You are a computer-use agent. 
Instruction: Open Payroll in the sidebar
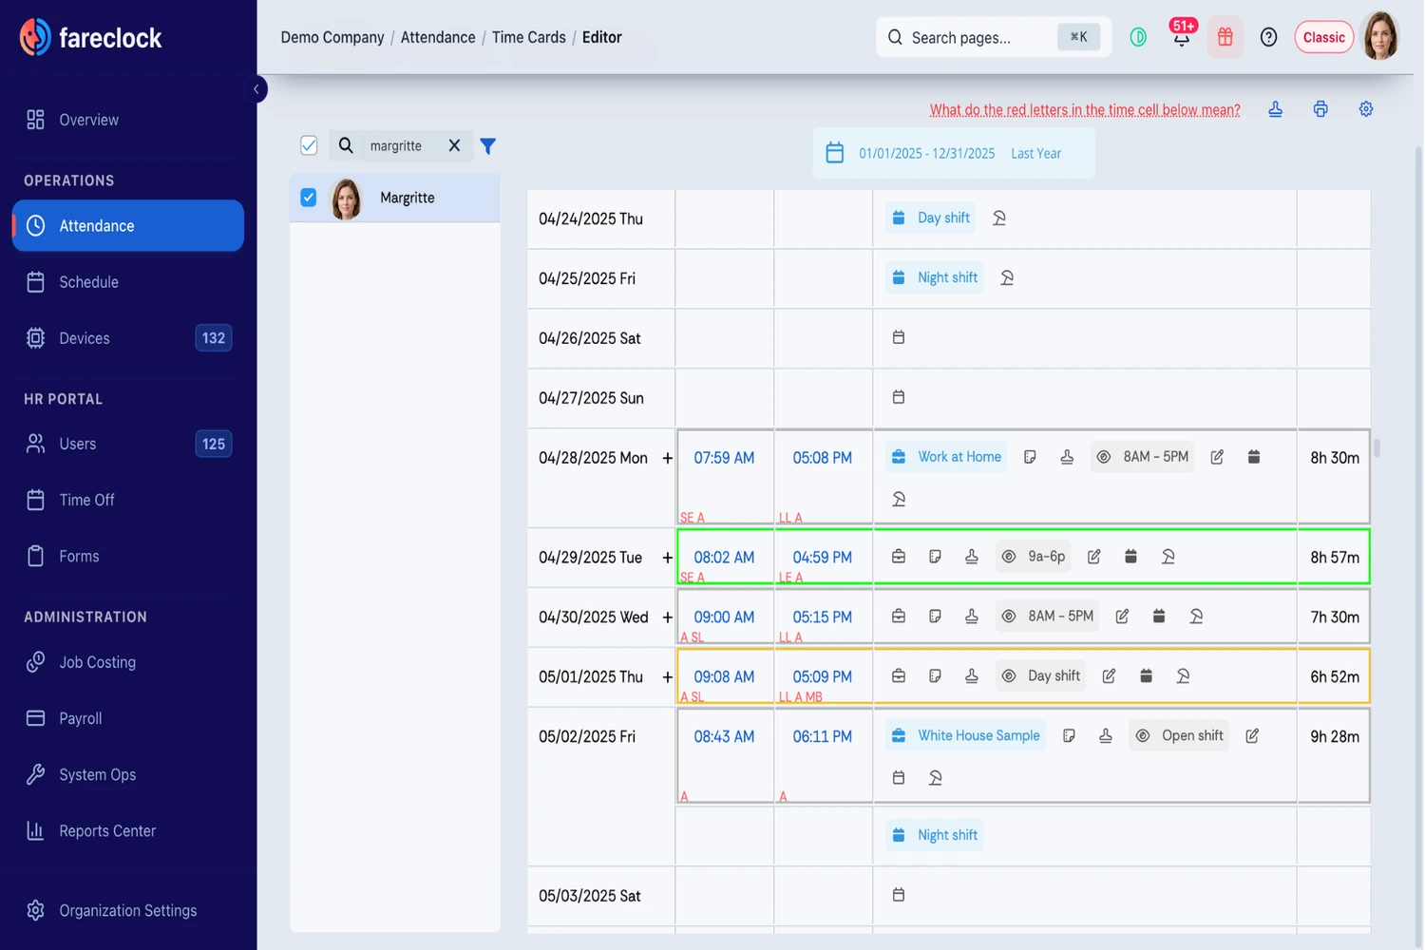128,718
